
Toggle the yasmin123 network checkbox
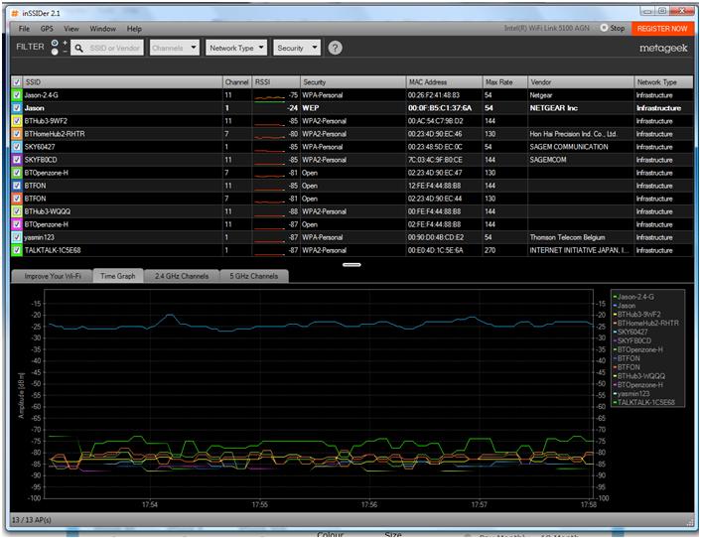[17, 237]
